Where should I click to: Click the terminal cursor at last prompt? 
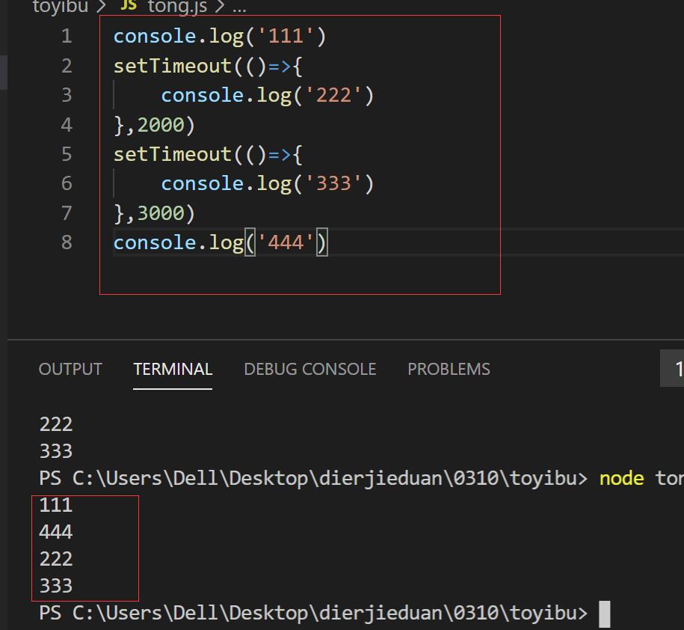point(605,614)
